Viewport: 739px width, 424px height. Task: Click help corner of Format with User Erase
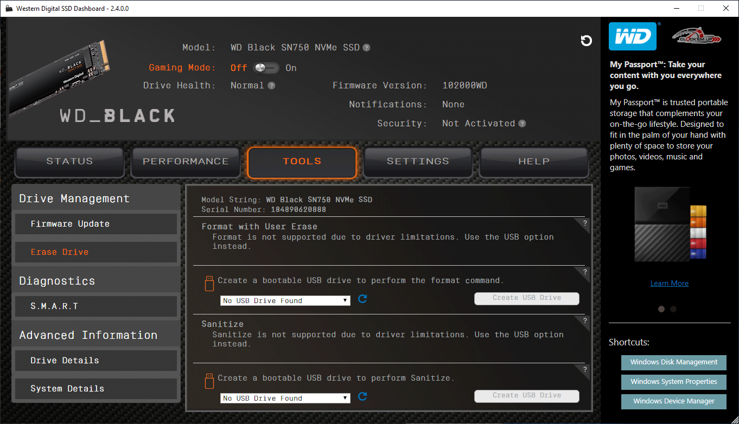coord(585,223)
